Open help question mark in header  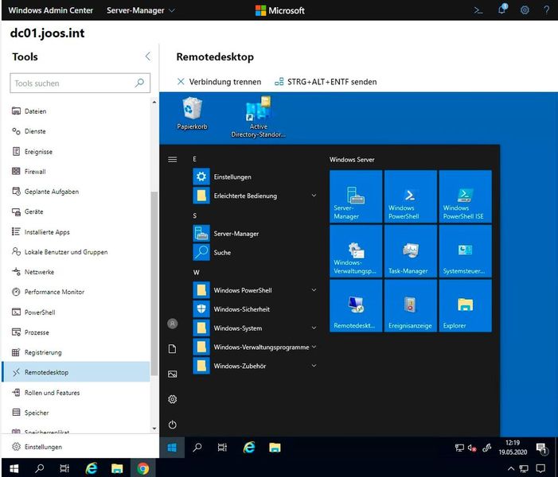click(x=547, y=10)
